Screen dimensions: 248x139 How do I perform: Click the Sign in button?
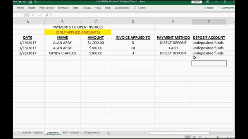point(196,2)
